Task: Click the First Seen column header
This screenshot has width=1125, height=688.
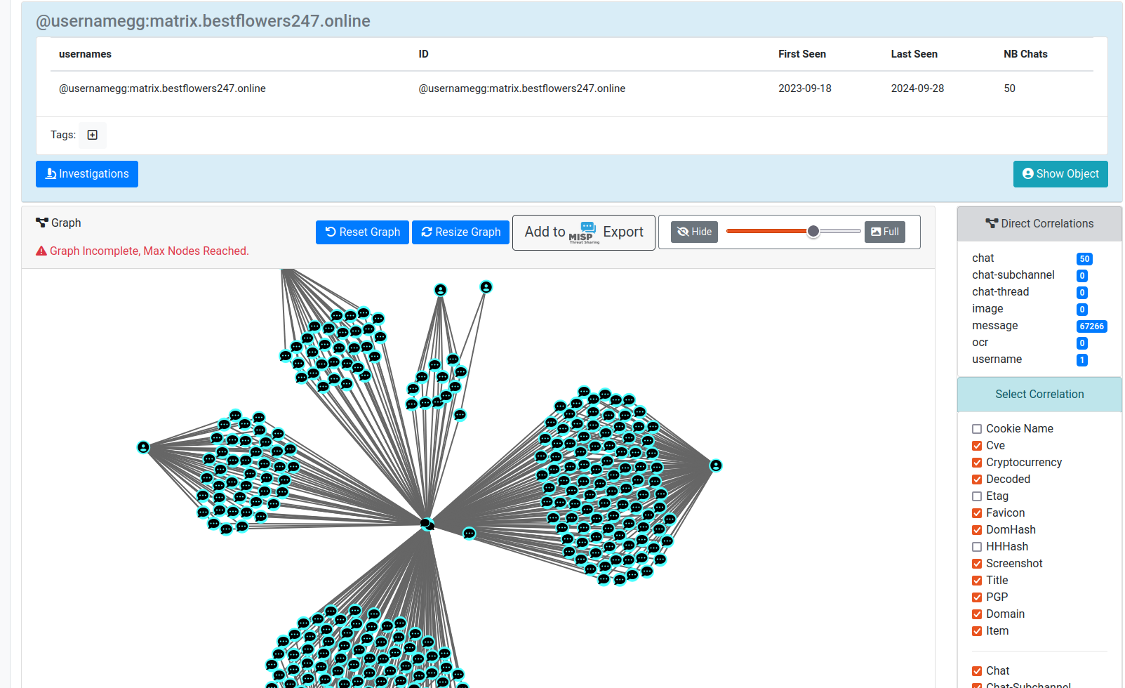Action: tap(802, 54)
